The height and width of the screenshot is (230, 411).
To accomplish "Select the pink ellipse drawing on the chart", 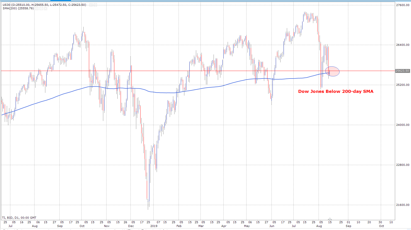I will (x=332, y=71).
